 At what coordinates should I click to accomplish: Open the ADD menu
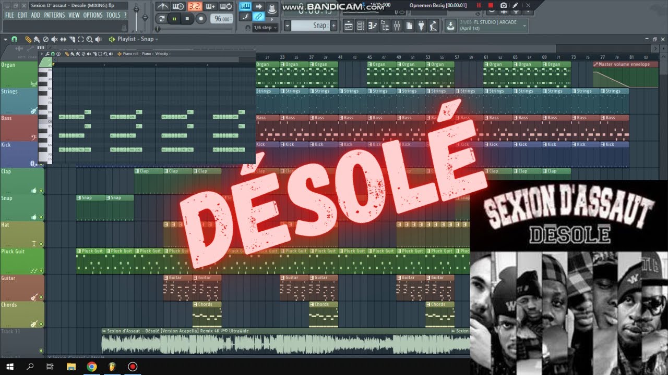click(x=35, y=15)
